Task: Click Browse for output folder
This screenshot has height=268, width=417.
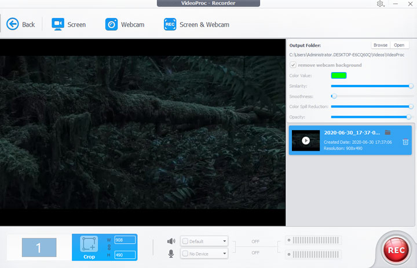Action: [380, 45]
